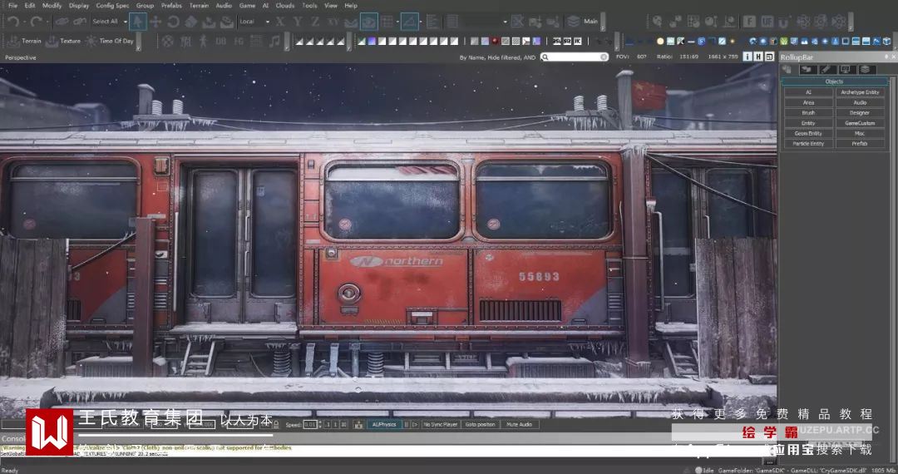898x474 pixels.
Task: Lock movement to the X axis
Action: click(x=280, y=22)
